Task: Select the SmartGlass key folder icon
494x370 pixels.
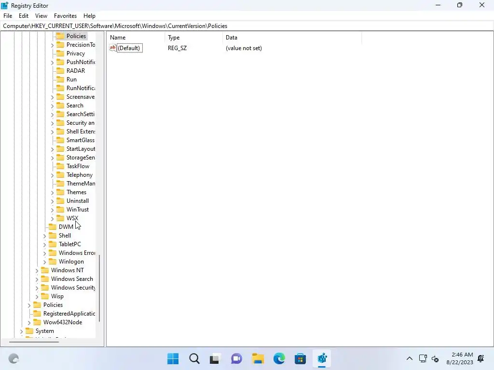Action: 60,140
